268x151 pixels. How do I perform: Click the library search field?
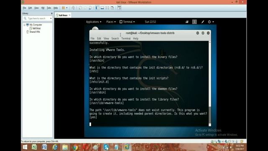click(x=37, y=18)
